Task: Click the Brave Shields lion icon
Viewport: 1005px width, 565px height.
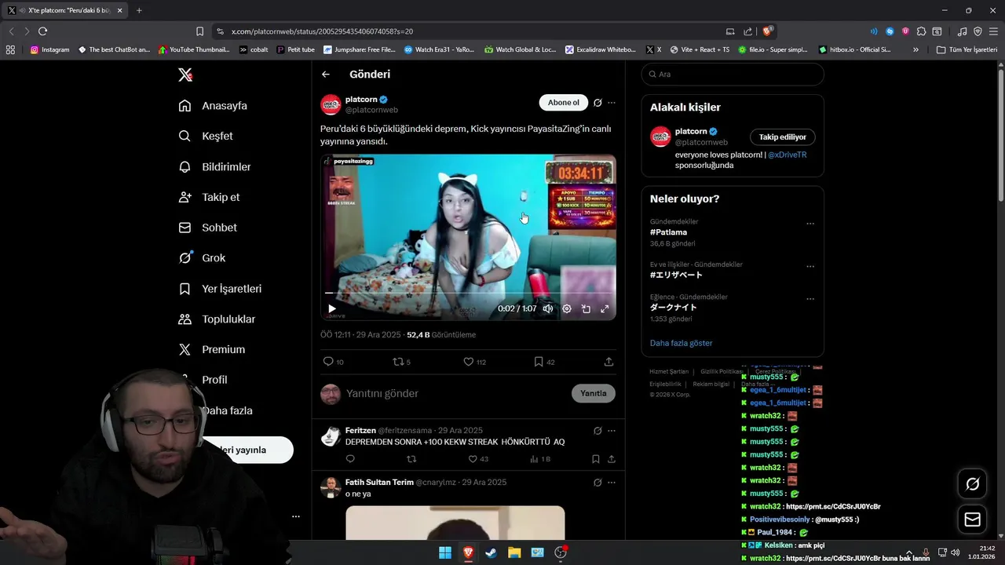Action: coord(767,31)
